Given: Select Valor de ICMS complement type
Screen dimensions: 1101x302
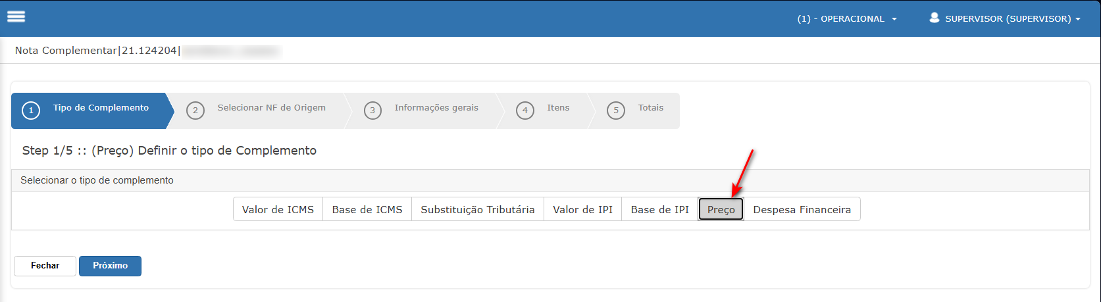Looking at the screenshot, I should tap(278, 209).
